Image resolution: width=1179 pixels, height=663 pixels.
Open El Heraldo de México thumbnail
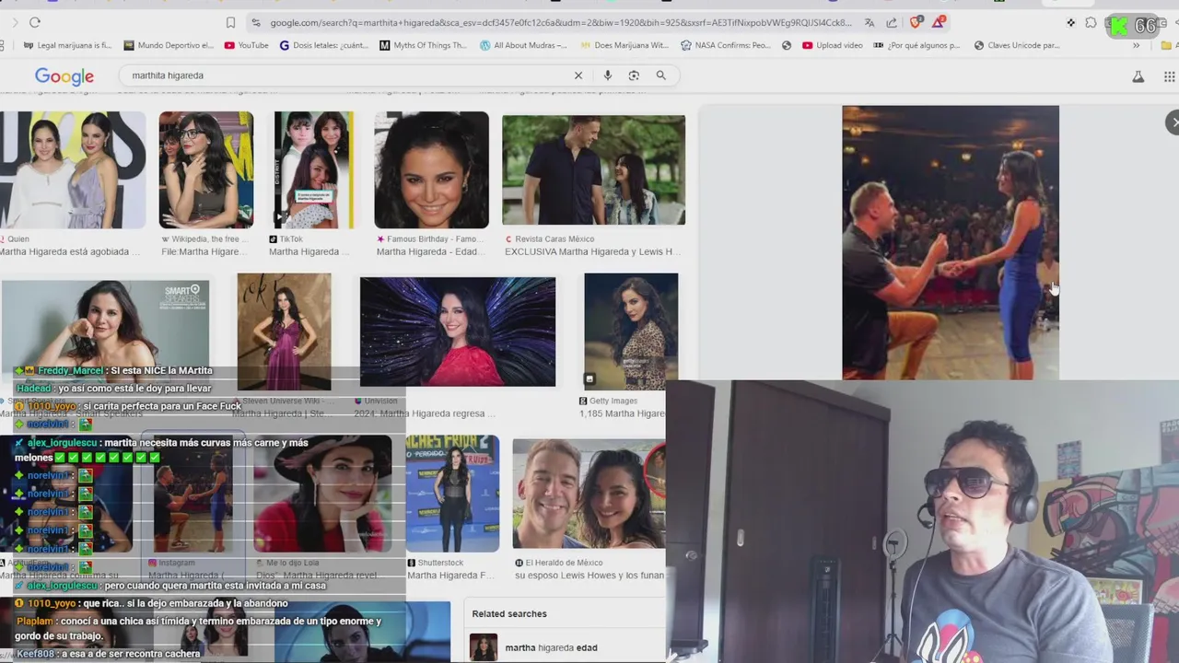pyautogui.click(x=589, y=494)
